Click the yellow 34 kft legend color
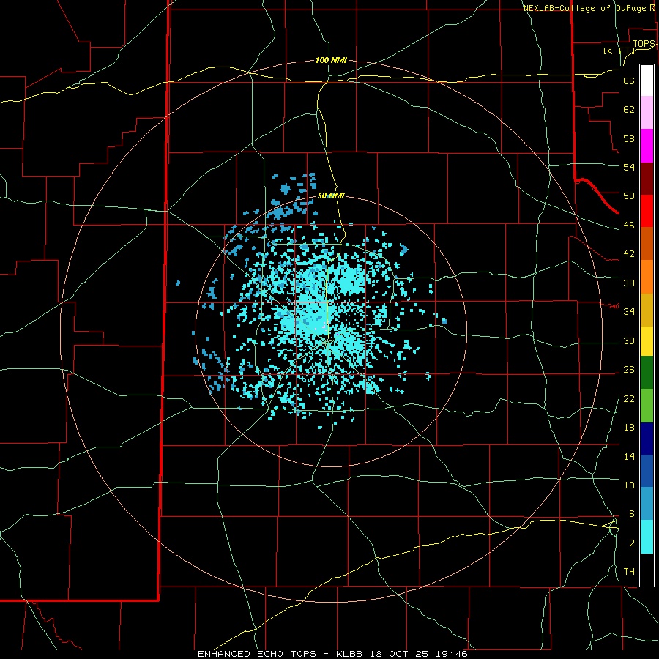 click(x=647, y=340)
